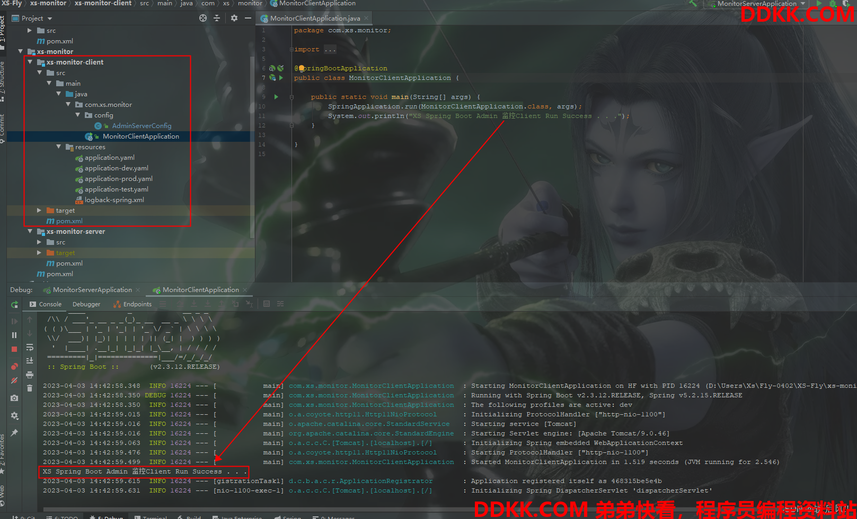Image resolution: width=857 pixels, height=519 pixels.
Task: Open Build tool window at bottom
Action: (x=189, y=517)
